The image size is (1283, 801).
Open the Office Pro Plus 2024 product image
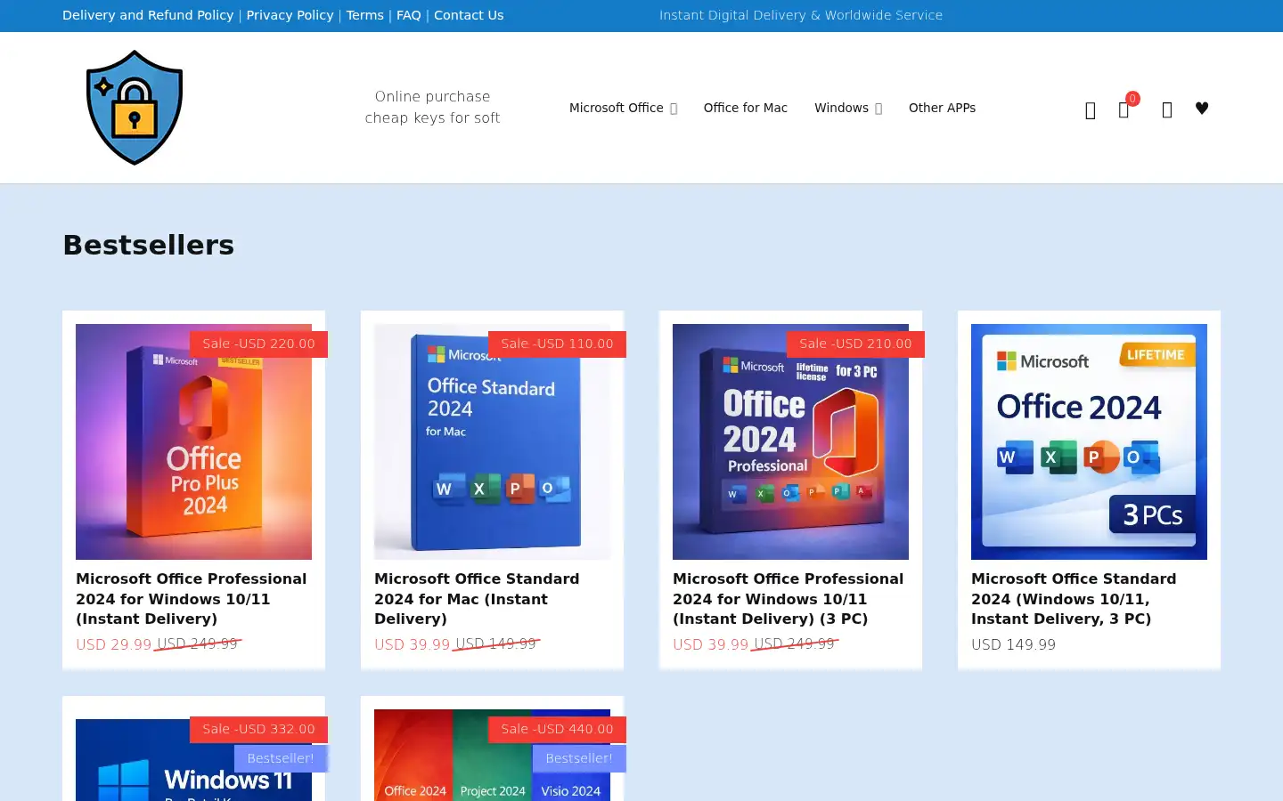coord(193,441)
